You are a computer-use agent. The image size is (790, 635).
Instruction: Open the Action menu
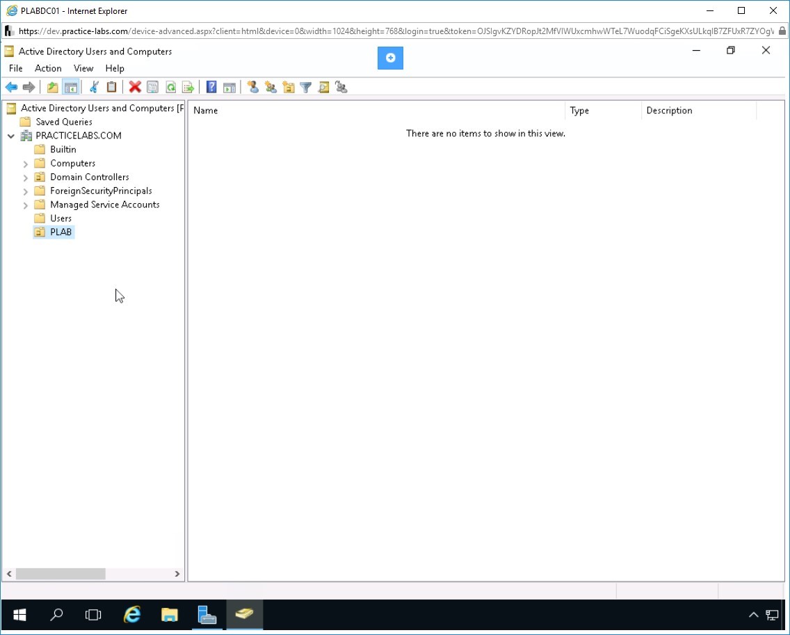click(48, 68)
